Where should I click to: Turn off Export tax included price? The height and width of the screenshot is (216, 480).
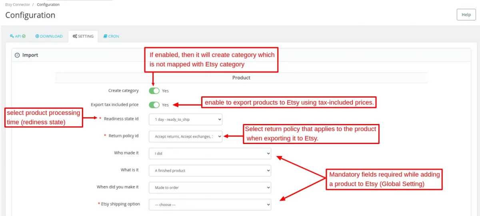[154, 105]
